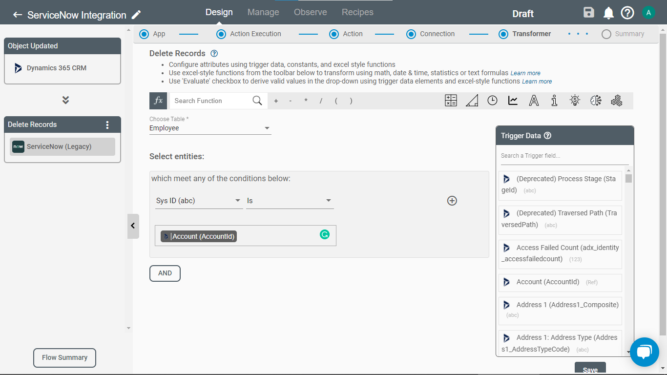Image resolution: width=667 pixels, height=375 pixels.
Task: Open first Learn more link
Action: click(x=525, y=73)
